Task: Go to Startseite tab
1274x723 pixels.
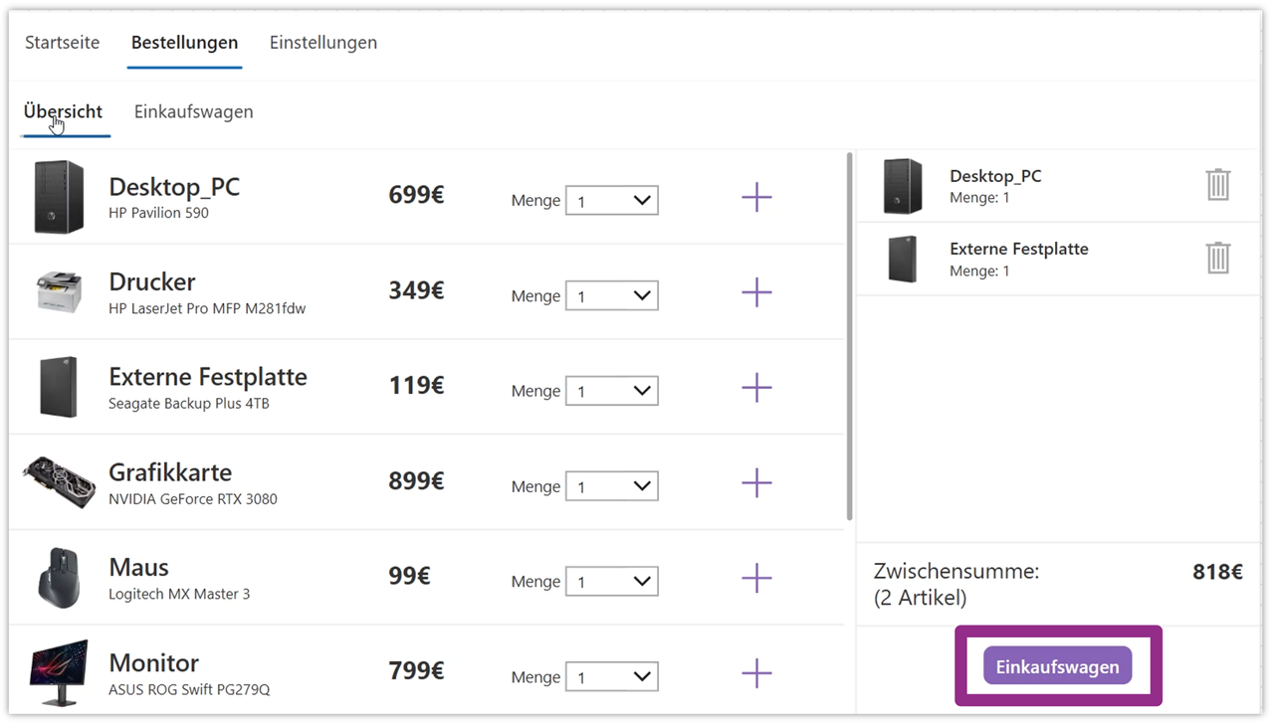Action: [x=62, y=43]
